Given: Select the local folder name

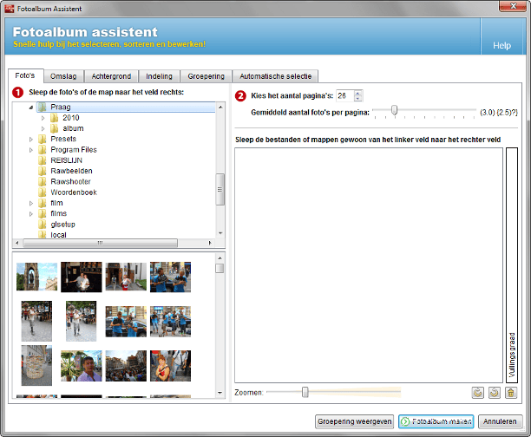Looking at the screenshot, I should pos(59,235).
